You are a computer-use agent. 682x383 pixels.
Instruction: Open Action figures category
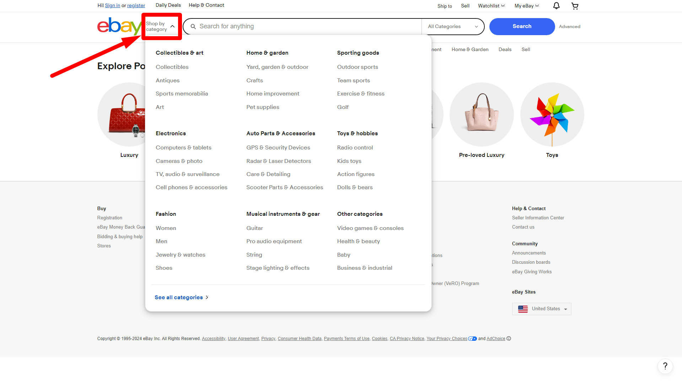click(356, 174)
